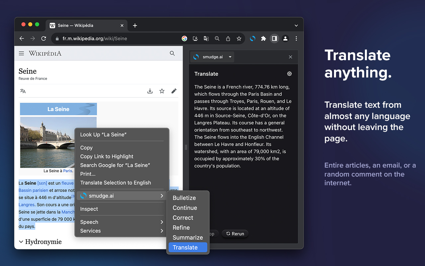Open the Wikipedia hamburger menu

click(21, 53)
